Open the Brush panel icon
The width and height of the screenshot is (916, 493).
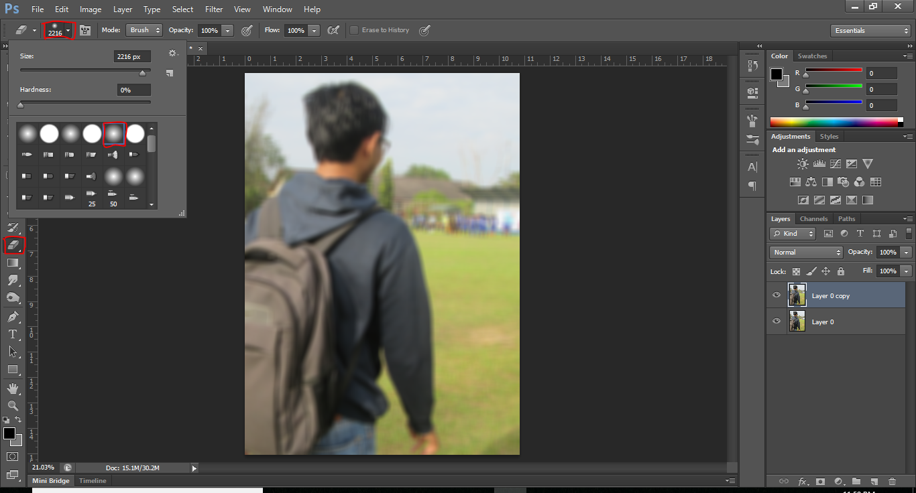tap(752, 121)
